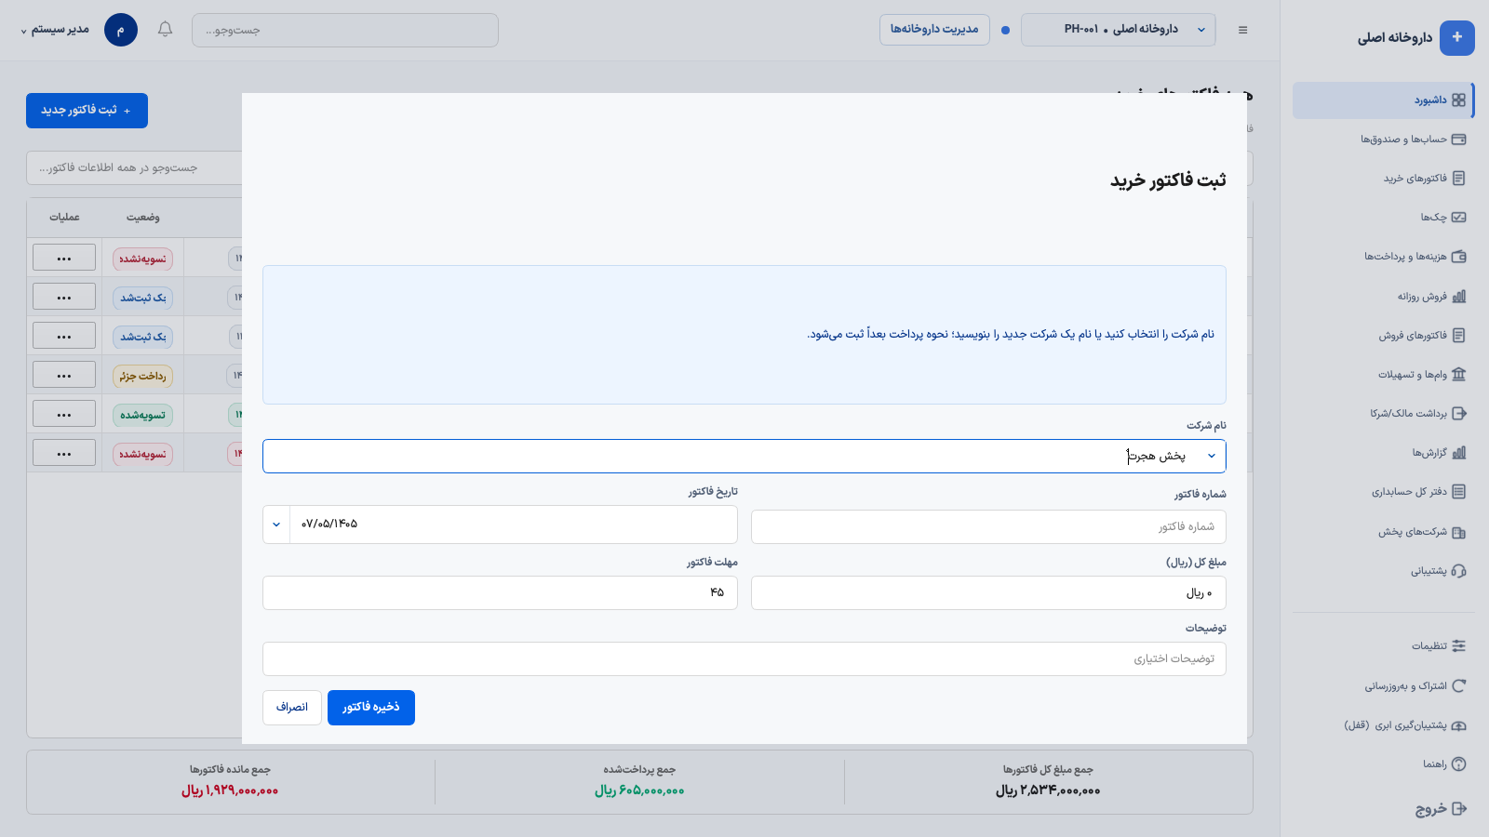Click the مدیریت داروخانه‌ها button

tap(934, 30)
